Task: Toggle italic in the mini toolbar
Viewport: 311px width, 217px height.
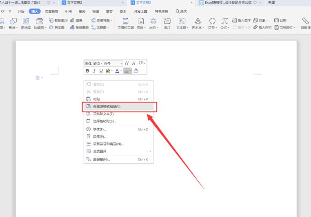Action: [x=94, y=71]
